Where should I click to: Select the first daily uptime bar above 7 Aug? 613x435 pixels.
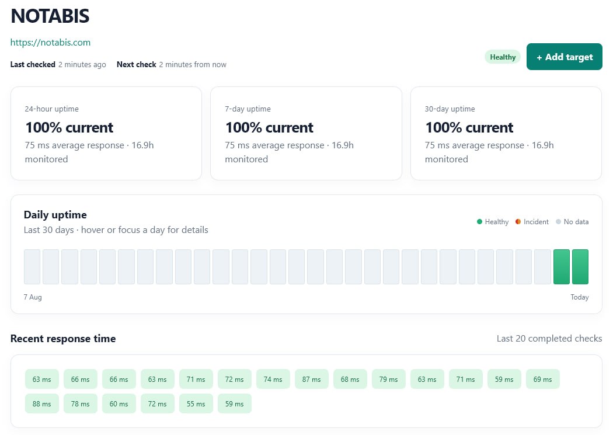(32, 267)
